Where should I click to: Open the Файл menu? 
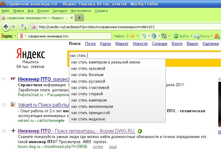pos(5,11)
